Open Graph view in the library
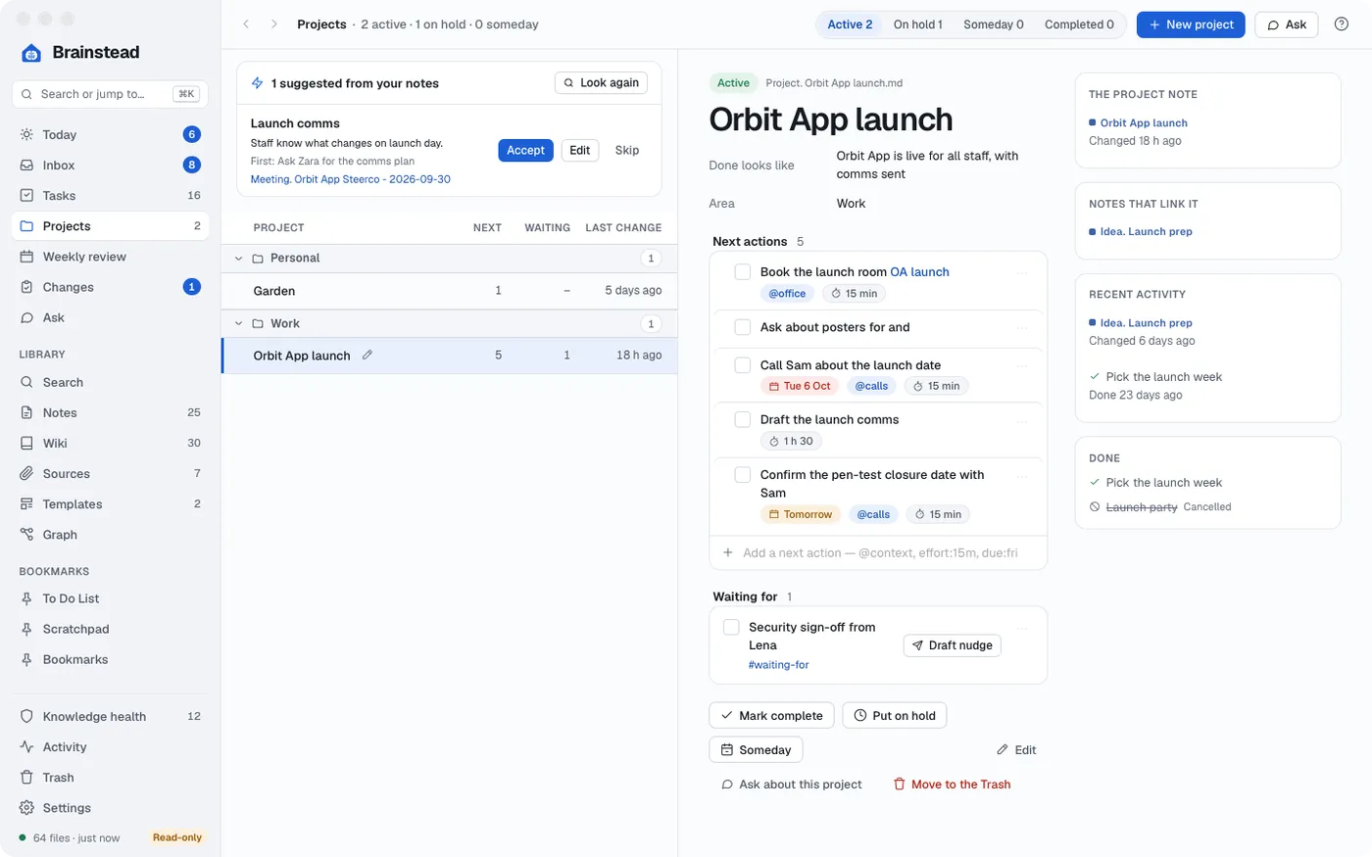 tap(110, 535)
